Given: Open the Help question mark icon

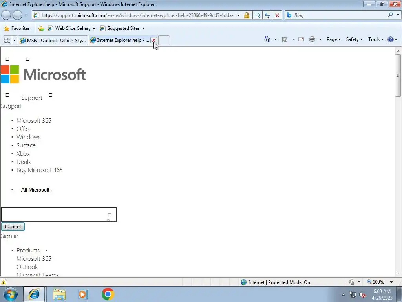Looking at the screenshot, I should [391, 39].
